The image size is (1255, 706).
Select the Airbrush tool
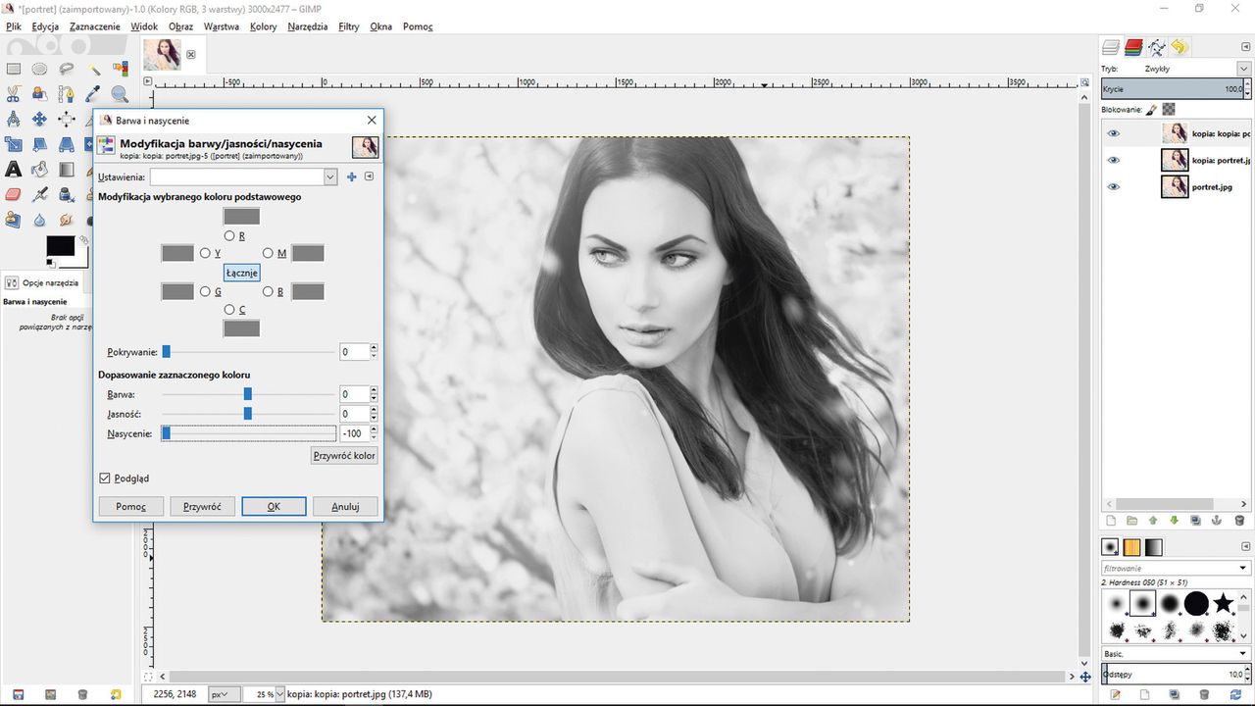(x=39, y=194)
